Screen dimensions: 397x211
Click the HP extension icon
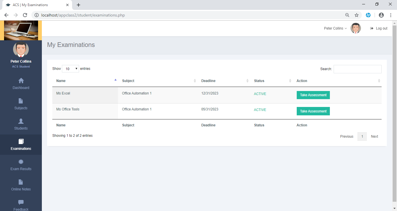point(368,15)
